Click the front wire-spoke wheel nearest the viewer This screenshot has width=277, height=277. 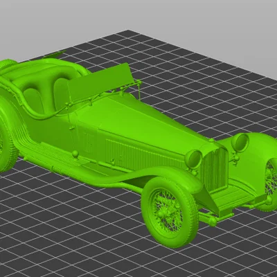pyautogui.click(x=170, y=212)
